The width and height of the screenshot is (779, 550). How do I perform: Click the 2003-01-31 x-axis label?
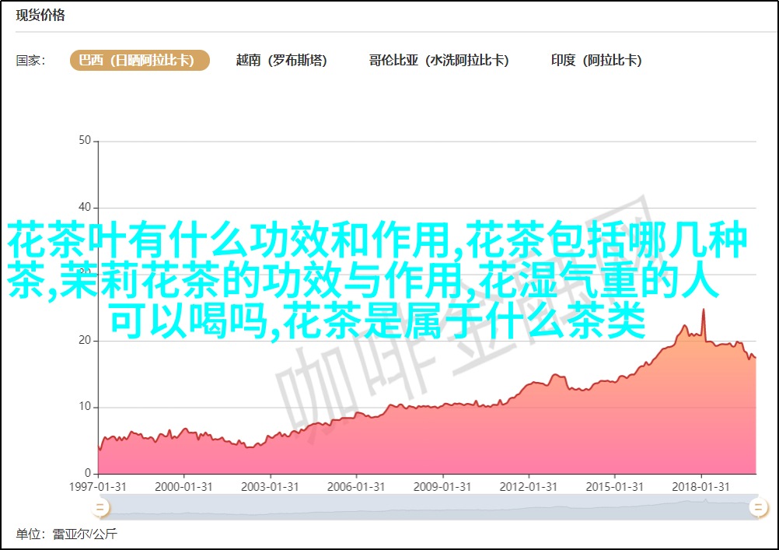[x=271, y=486]
